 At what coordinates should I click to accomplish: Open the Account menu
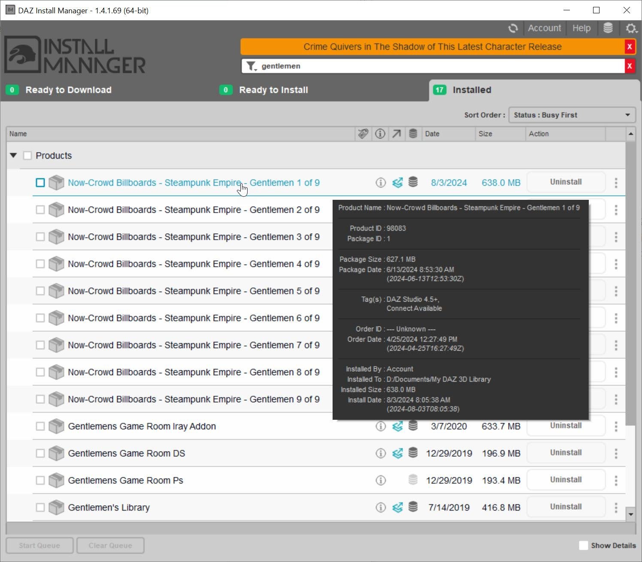(x=544, y=28)
